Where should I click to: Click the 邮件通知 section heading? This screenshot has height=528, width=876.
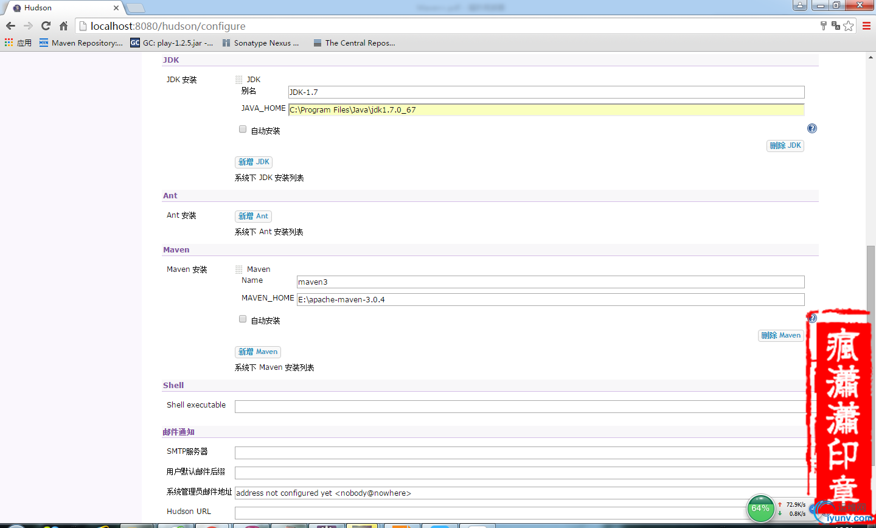(x=178, y=432)
